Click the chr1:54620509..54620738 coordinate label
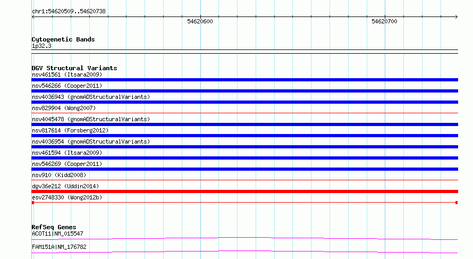 coord(69,12)
